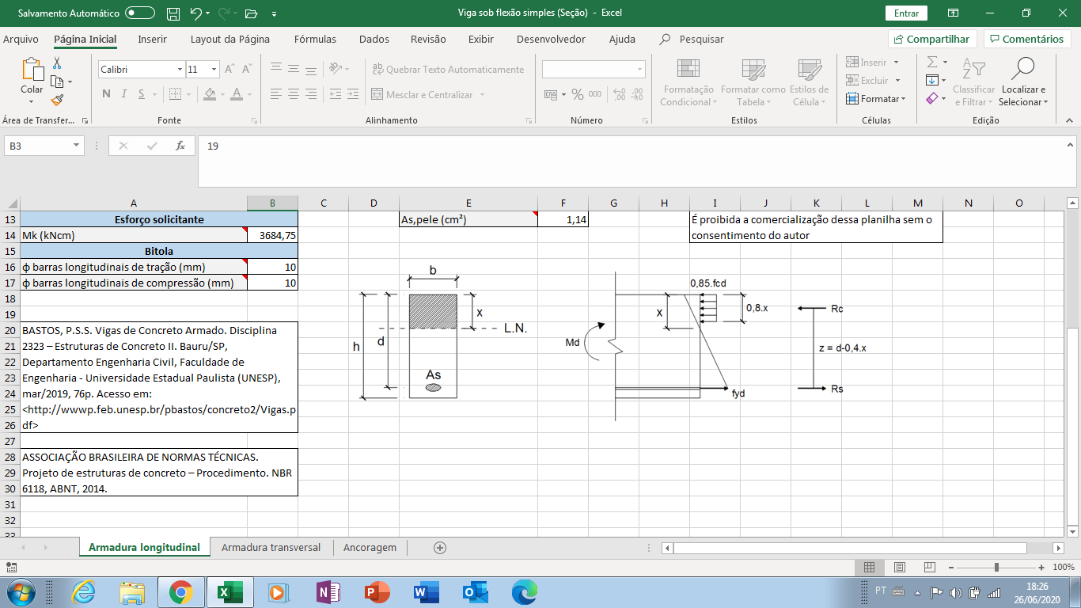This screenshot has height=608, width=1081.
Task: Switch to the Exibir ribbon tab
Action: pyautogui.click(x=481, y=39)
